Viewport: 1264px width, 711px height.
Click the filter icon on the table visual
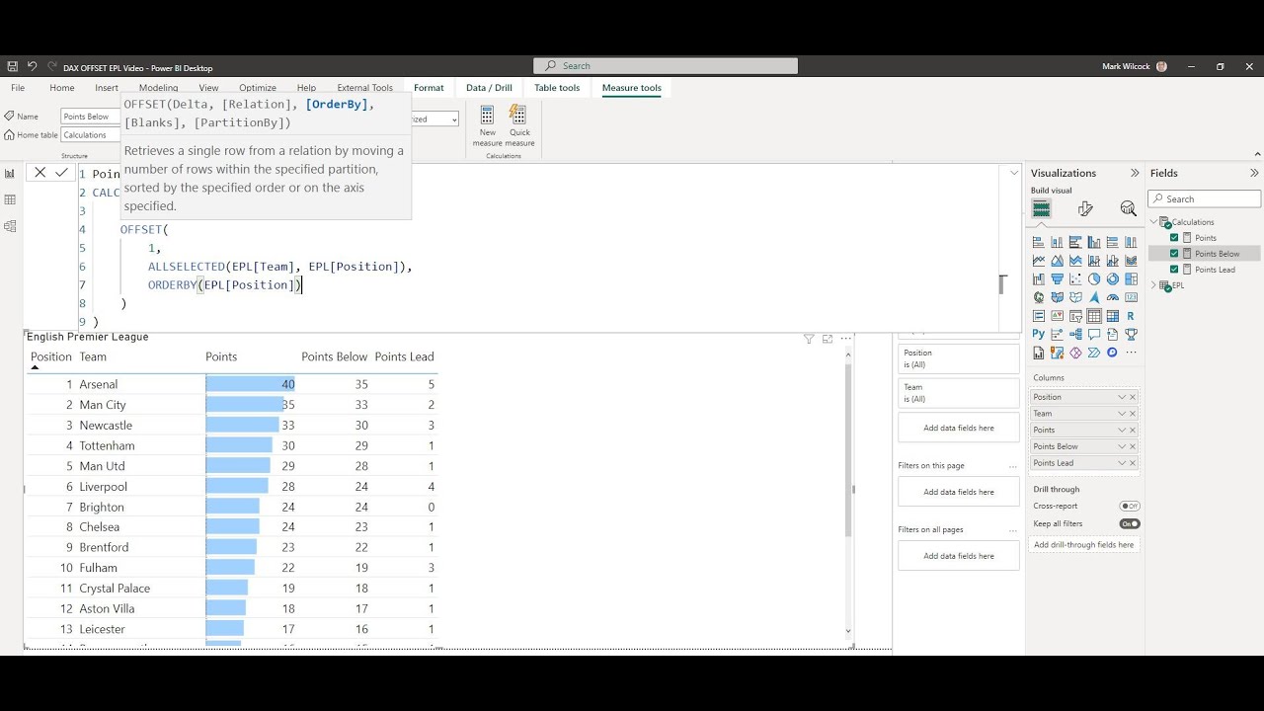(x=809, y=339)
